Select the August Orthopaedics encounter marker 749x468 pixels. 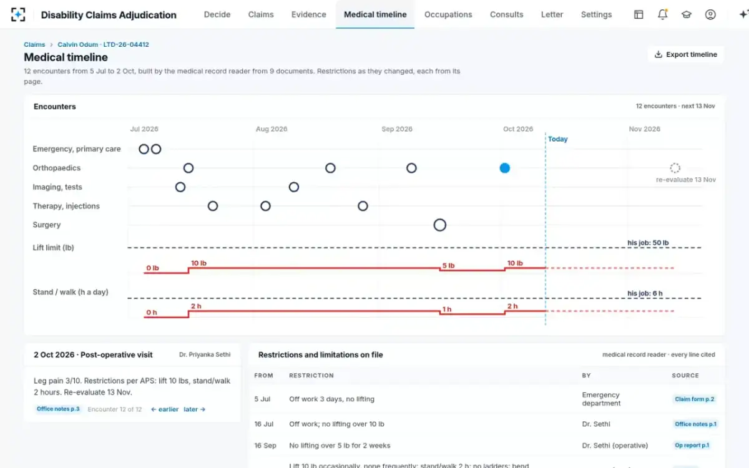coord(331,168)
